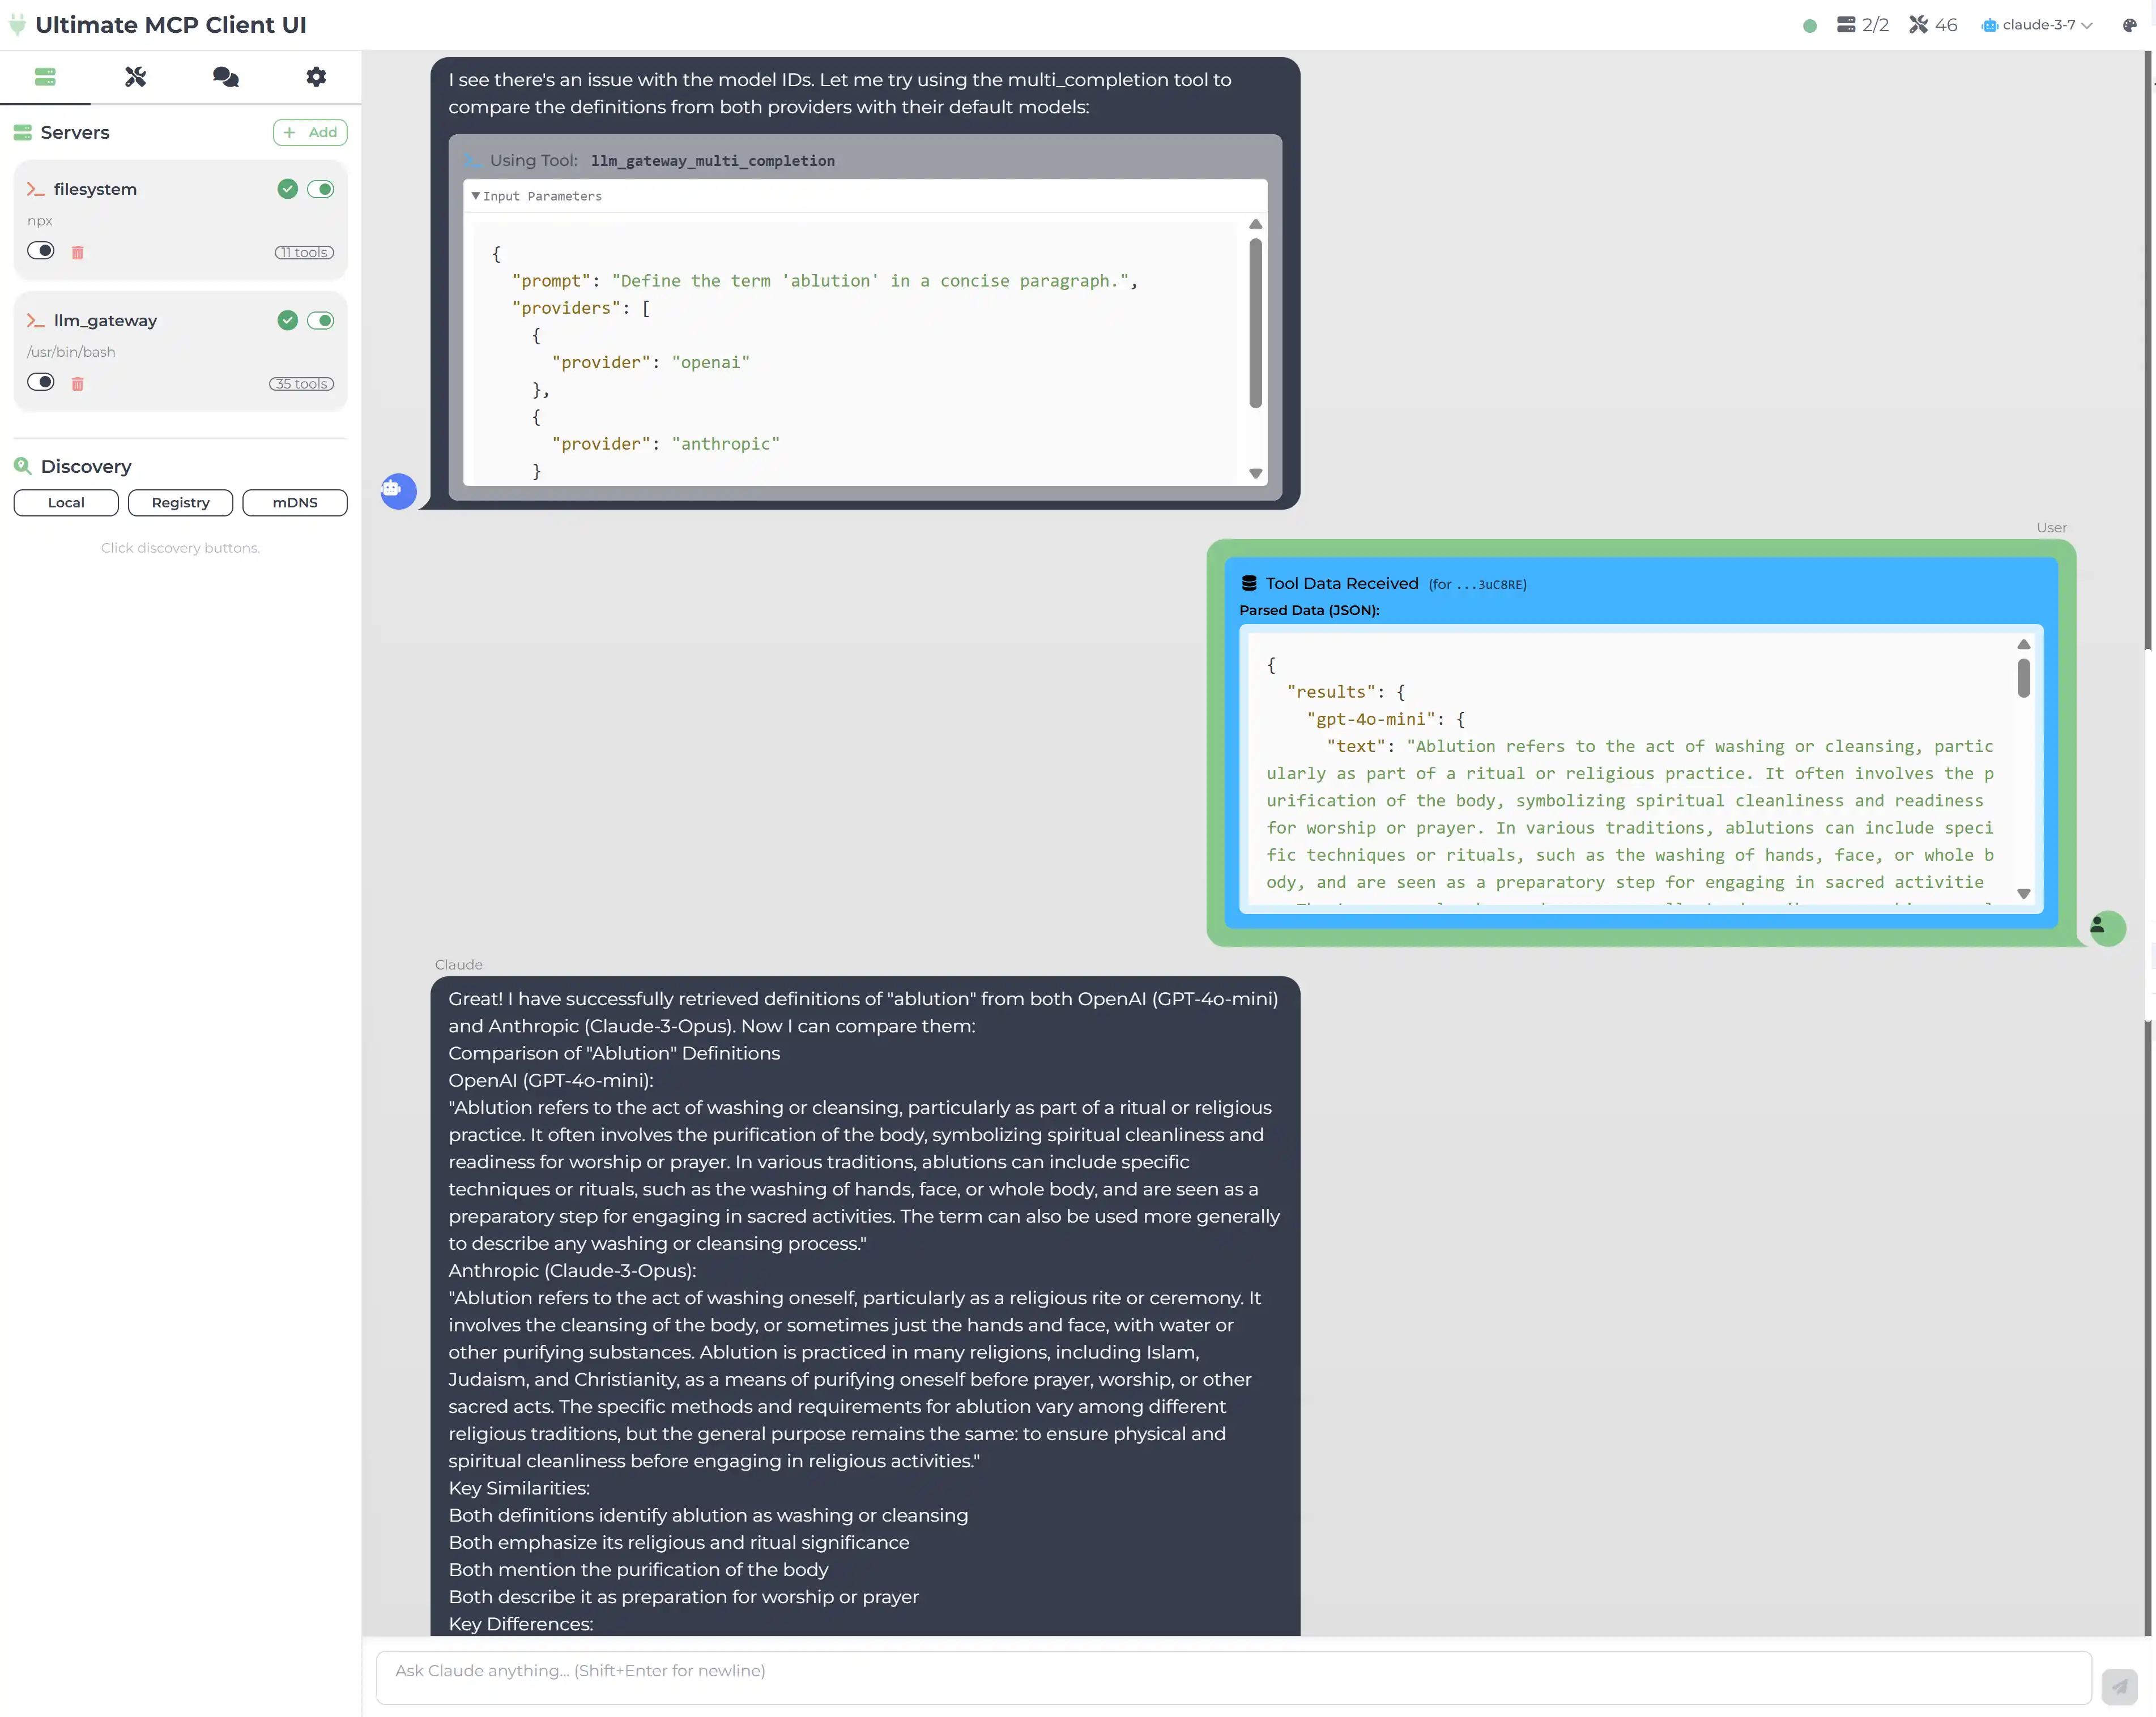
Task: Delete the filesystem server with trash icon
Action: [78, 252]
